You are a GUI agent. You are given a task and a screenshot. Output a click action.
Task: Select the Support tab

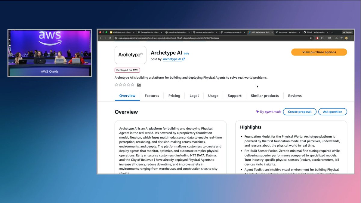(235, 95)
